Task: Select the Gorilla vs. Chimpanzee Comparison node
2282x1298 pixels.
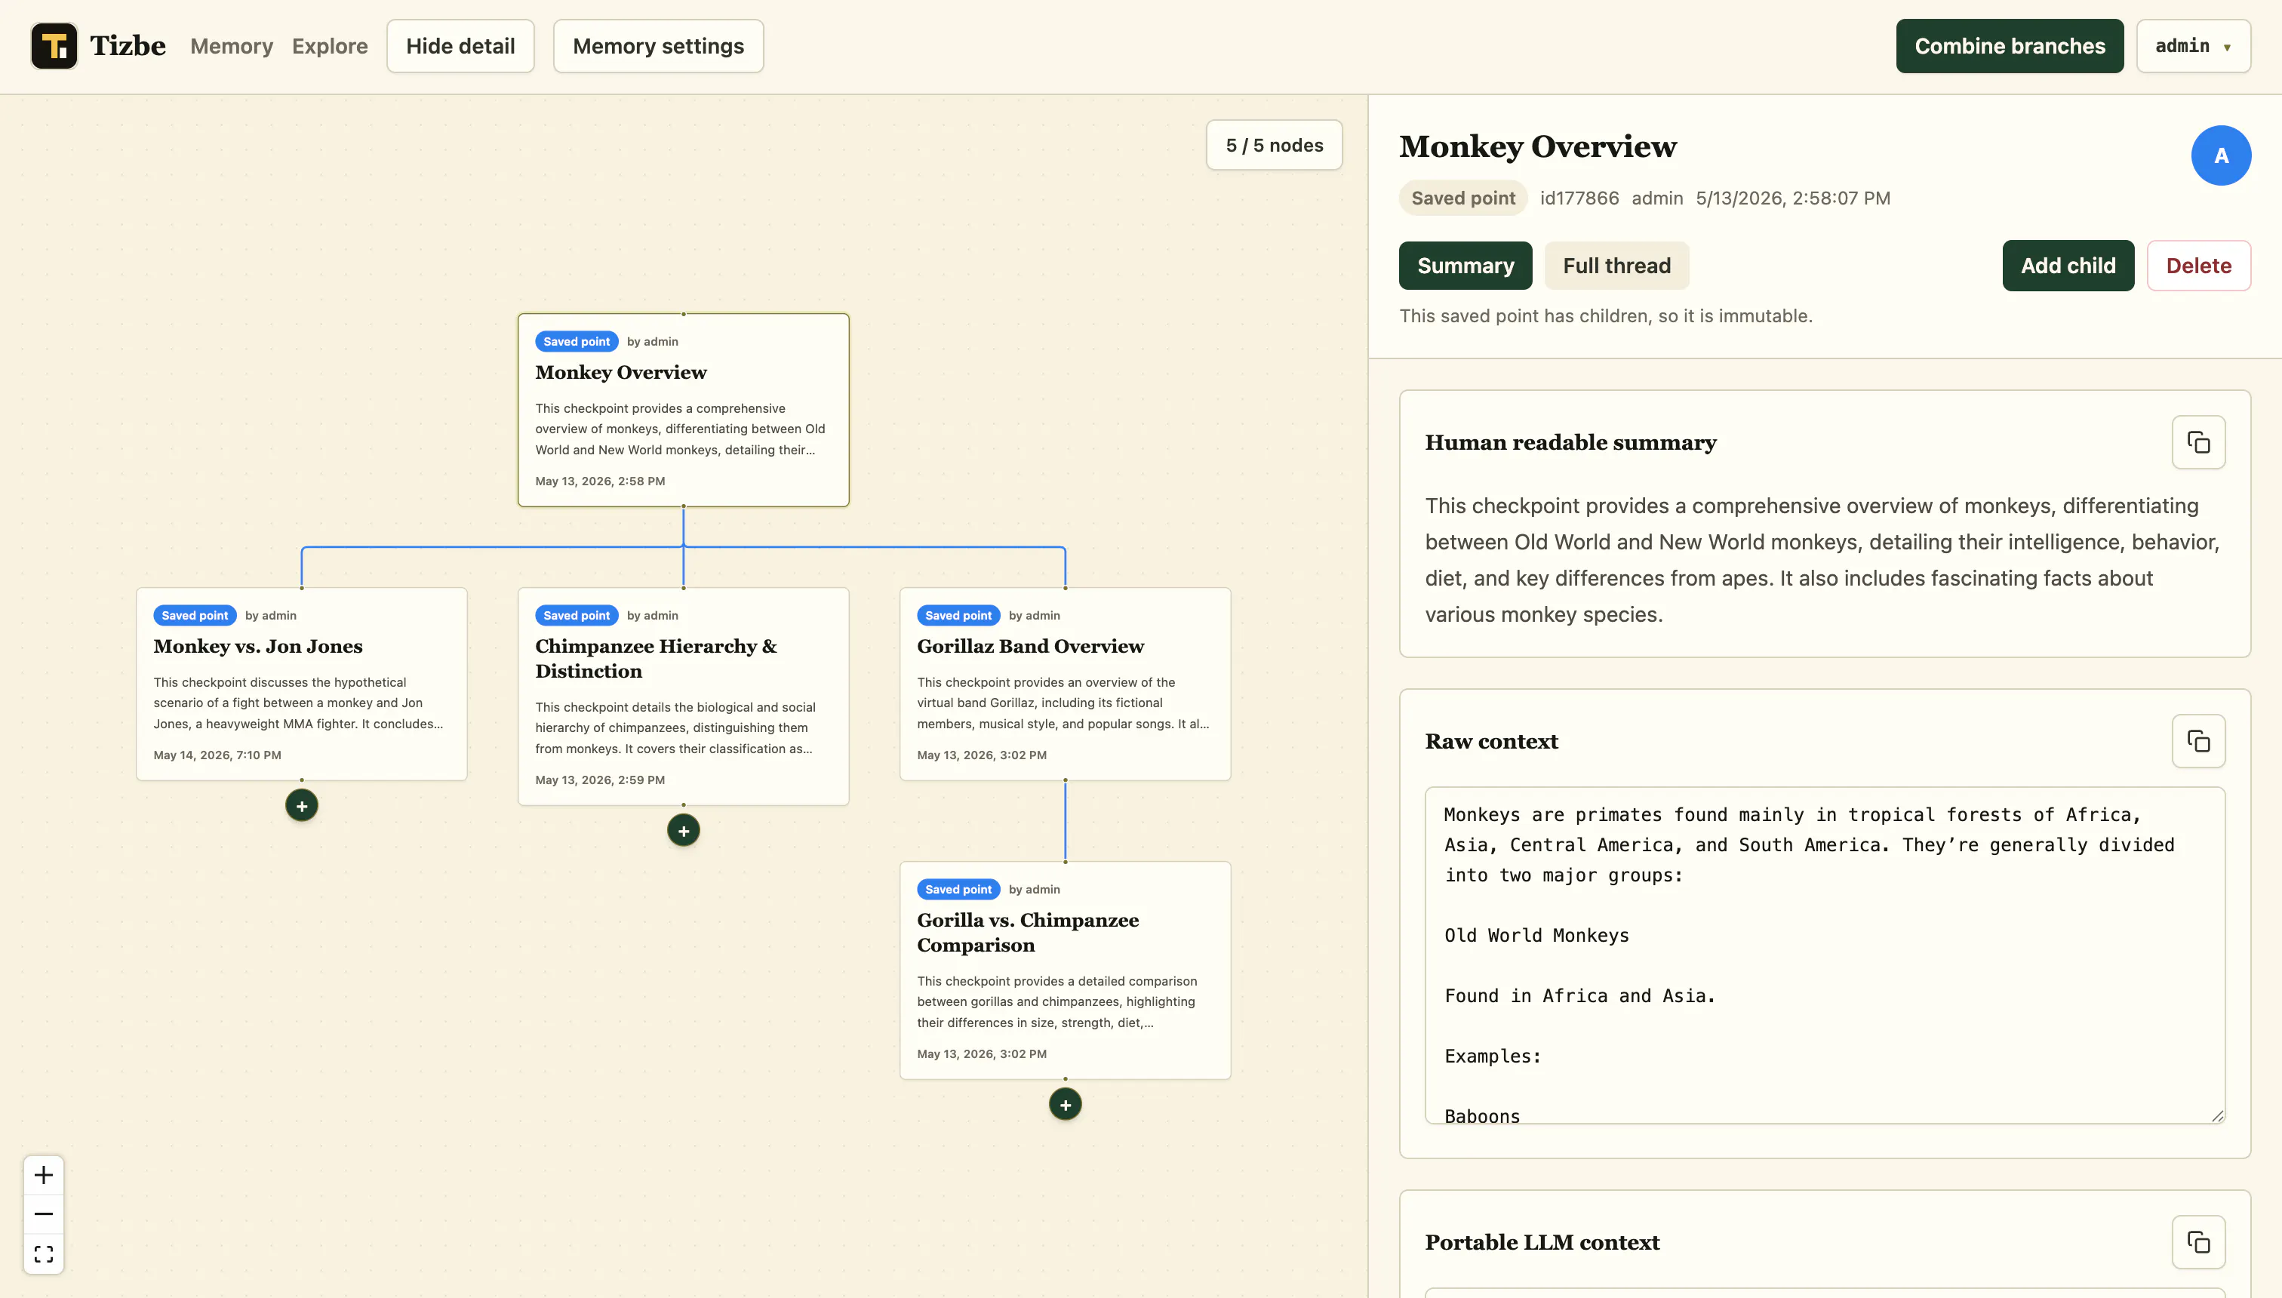Action: pyautogui.click(x=1066, y=970)
